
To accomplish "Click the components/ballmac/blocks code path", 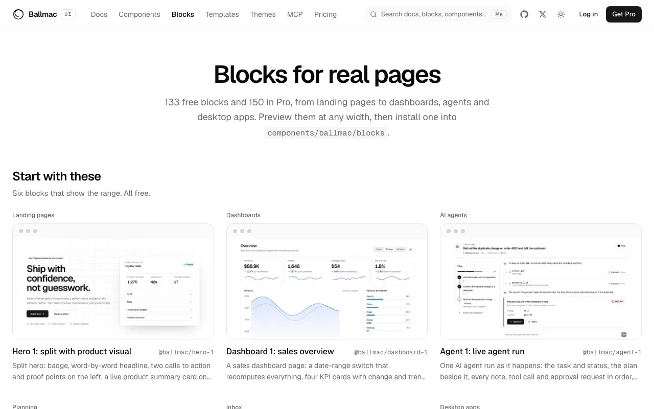I will click(326, 133).
